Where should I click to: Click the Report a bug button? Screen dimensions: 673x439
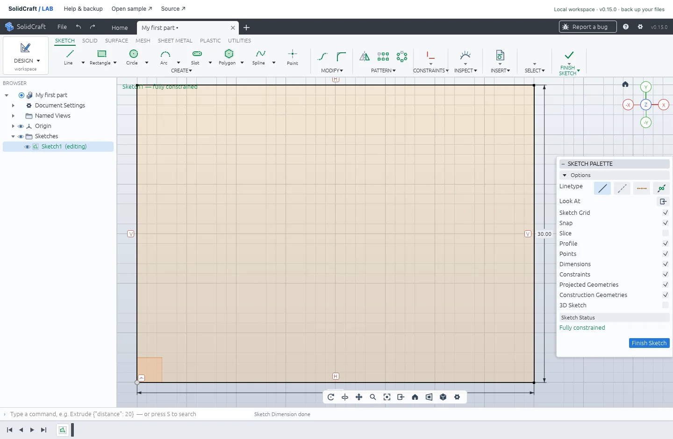pyautogui.click(x=587, y=27)
